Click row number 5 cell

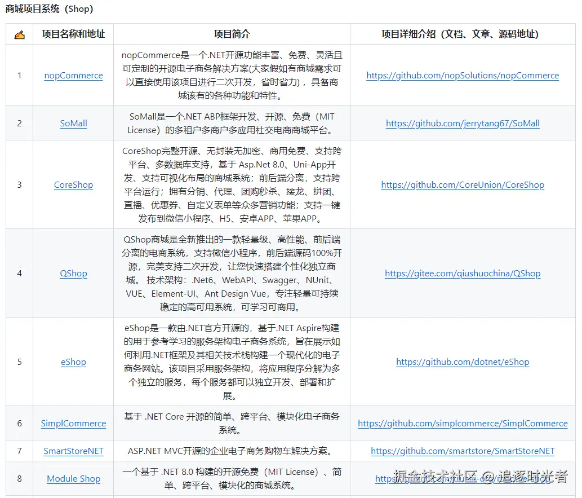pyautogui.click(x=19, y=362)
